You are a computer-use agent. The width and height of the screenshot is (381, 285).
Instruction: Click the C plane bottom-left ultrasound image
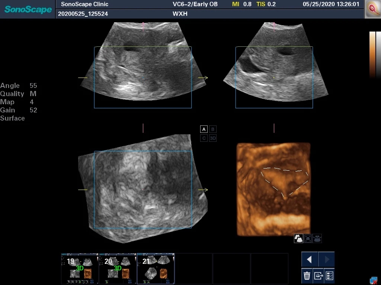(143, 189)
